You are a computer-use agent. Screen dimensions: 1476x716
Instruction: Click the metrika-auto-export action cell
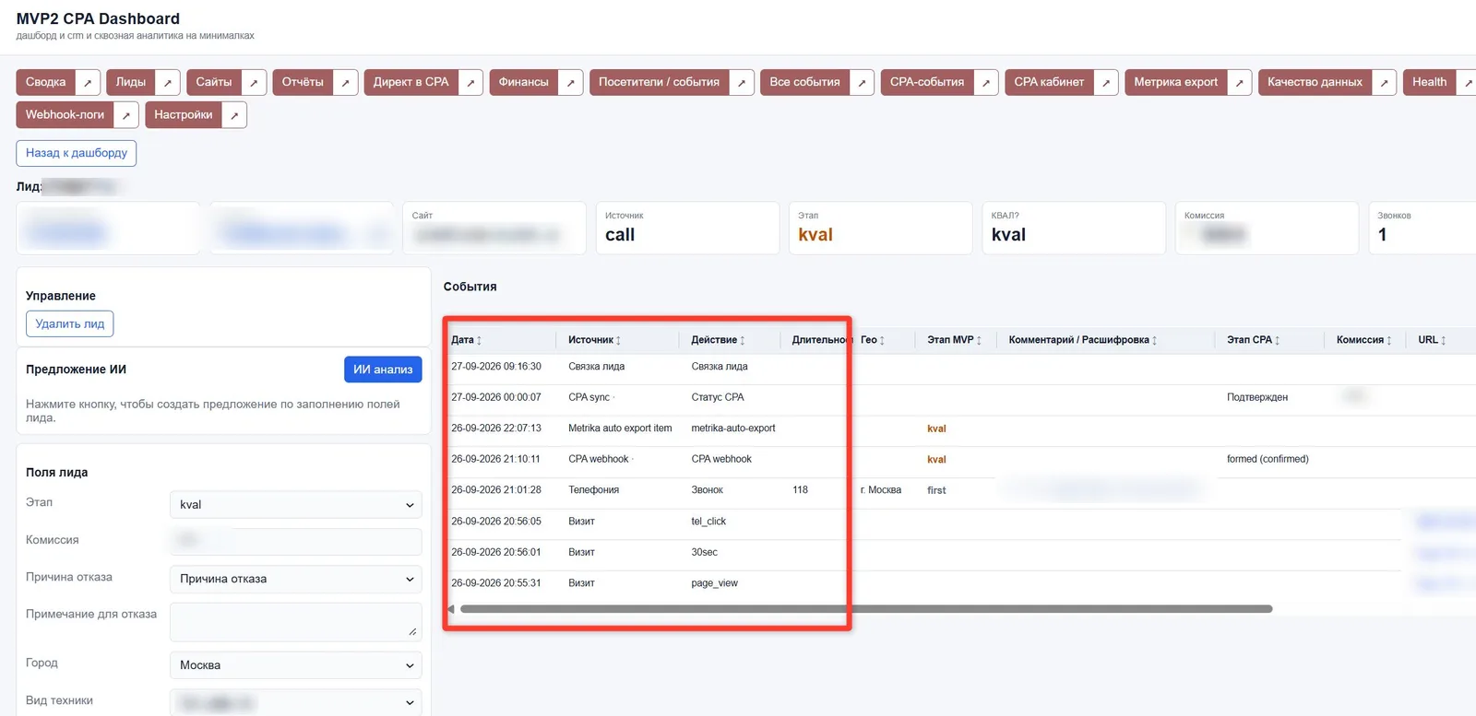pos(733,428)
